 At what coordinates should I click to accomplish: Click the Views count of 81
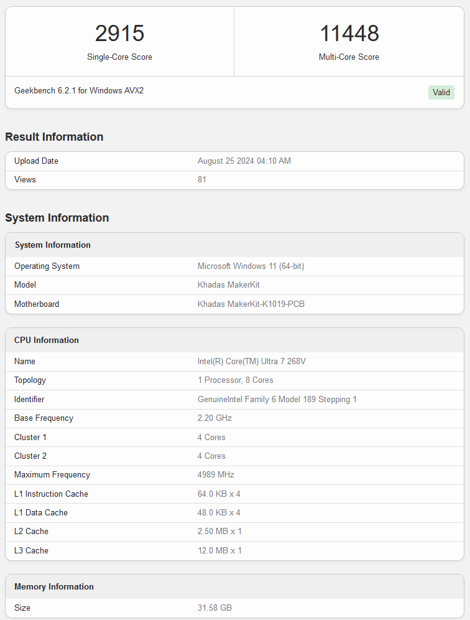(x=202, y=180)
